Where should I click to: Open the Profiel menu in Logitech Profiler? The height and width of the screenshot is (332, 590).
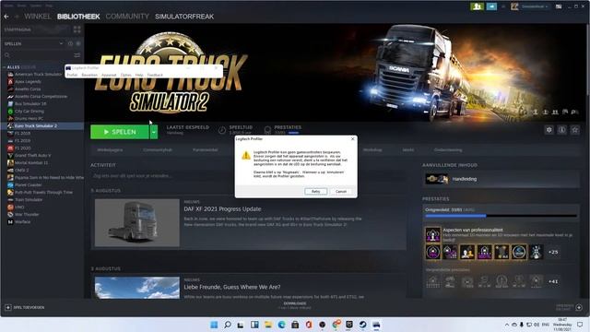coord(72,75)
